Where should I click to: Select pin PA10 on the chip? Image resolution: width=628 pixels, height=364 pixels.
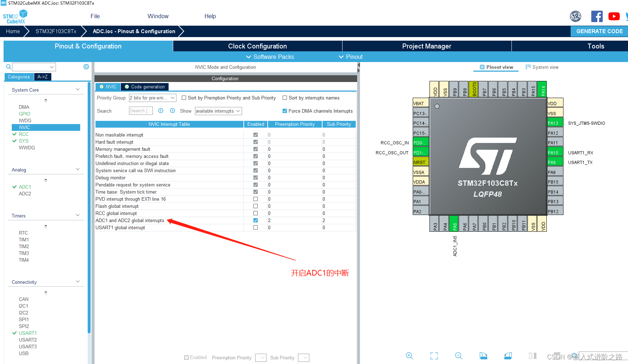click(555, 152)
